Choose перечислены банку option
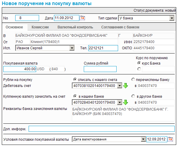 coord(133,79)
